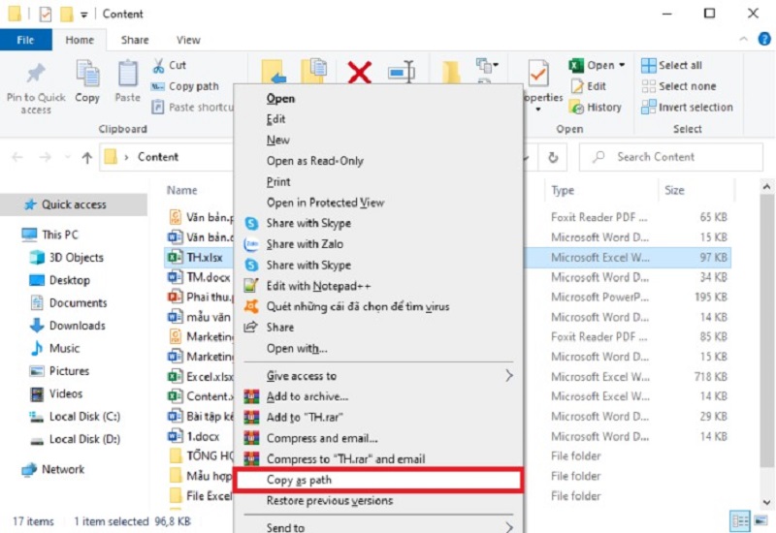This screenshot has height=533, width=776.
Task: Click the Copy to folder icon
Action: click(x=313, y=71)
